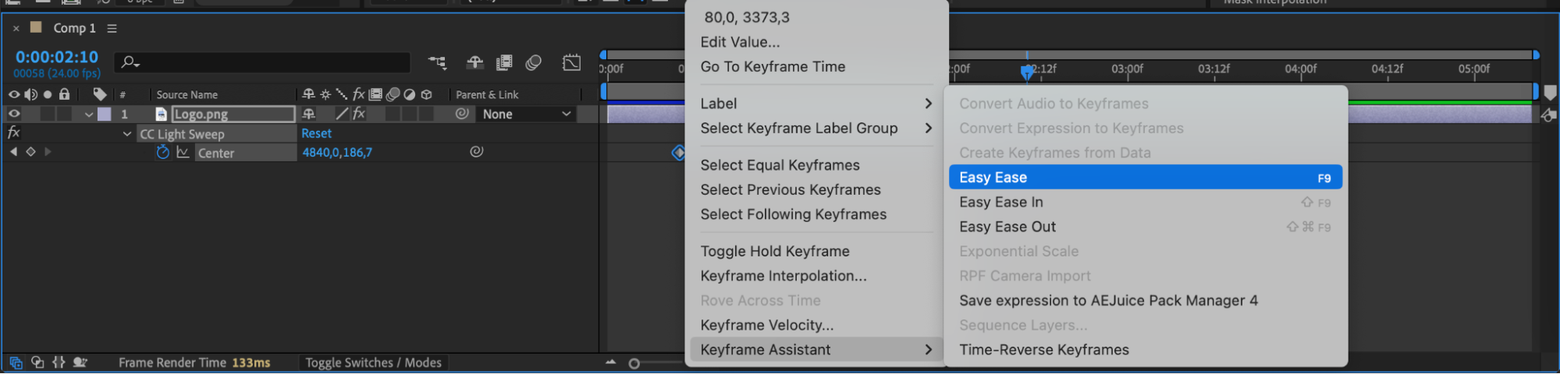Enable Motion Blur for the composition
This screenshot has height=374, width=1560.
pos(534,62)
